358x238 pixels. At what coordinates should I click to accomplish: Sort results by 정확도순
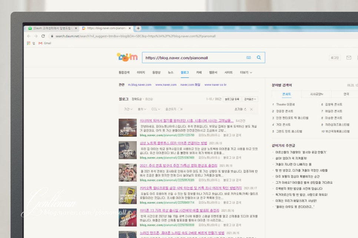point(137,99)
